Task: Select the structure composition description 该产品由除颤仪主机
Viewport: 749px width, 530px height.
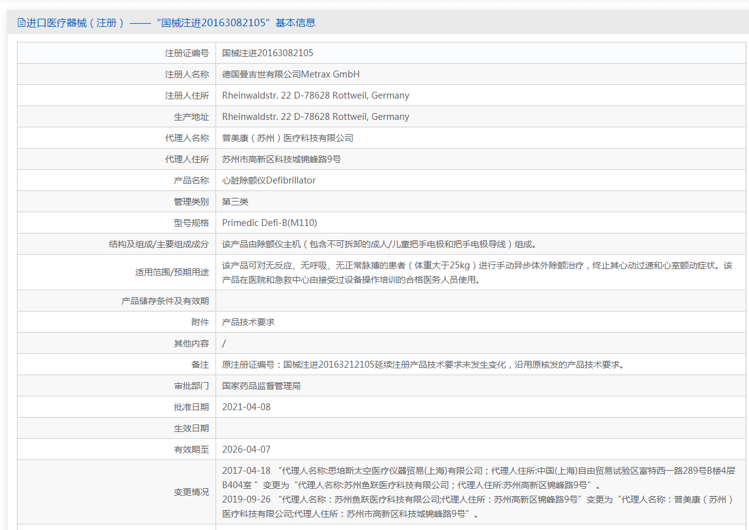Action: tap(380, 244)
